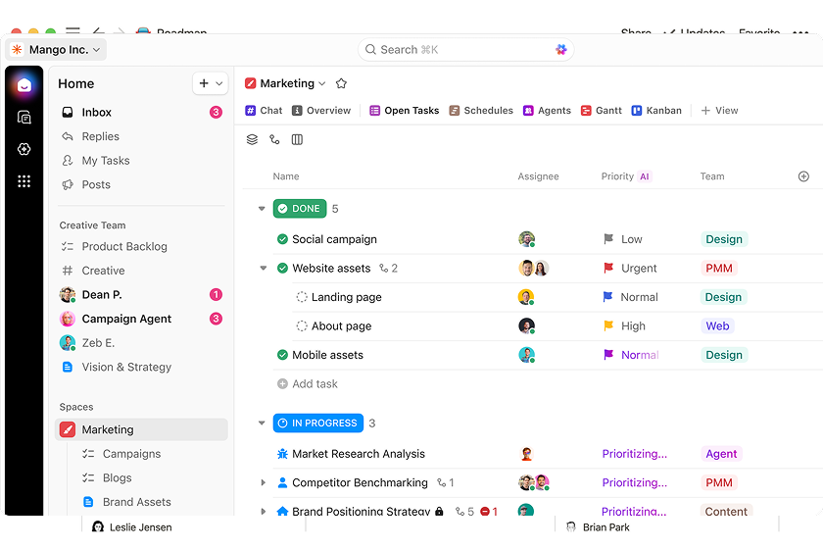Open Replies in the sidebar
823x549 pixels.
(x=142, y=136)
